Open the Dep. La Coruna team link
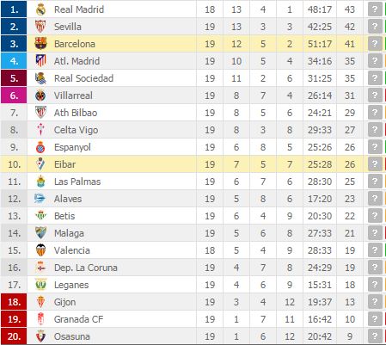Screen dimensions: 386x345 86,268
